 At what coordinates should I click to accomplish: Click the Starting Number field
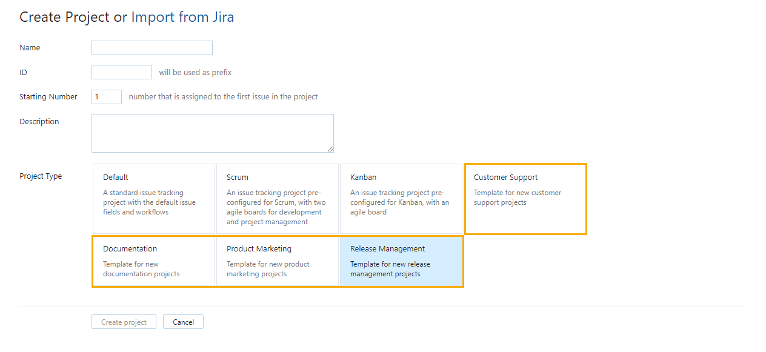[107, 97]
